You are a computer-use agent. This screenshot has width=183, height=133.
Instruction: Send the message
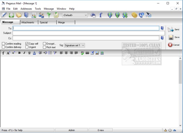click(174, 29)
